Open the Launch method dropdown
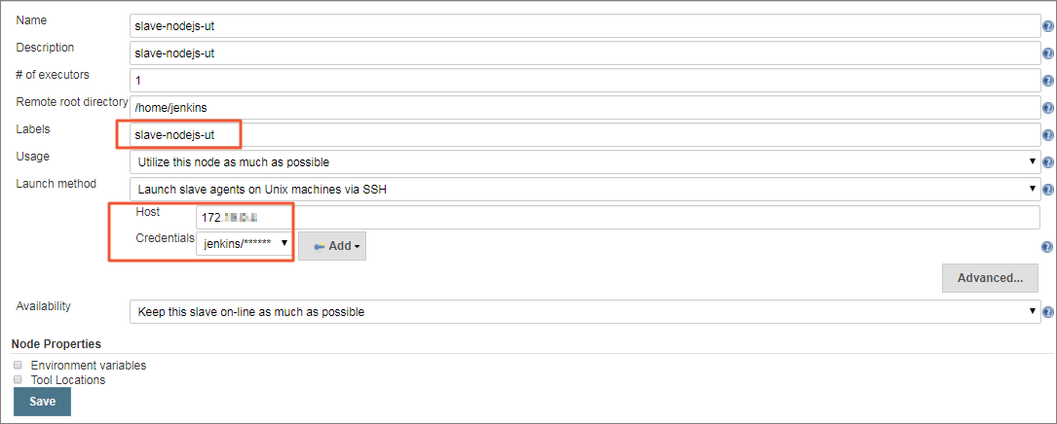 pyautogui.click(x=585, y=190)
